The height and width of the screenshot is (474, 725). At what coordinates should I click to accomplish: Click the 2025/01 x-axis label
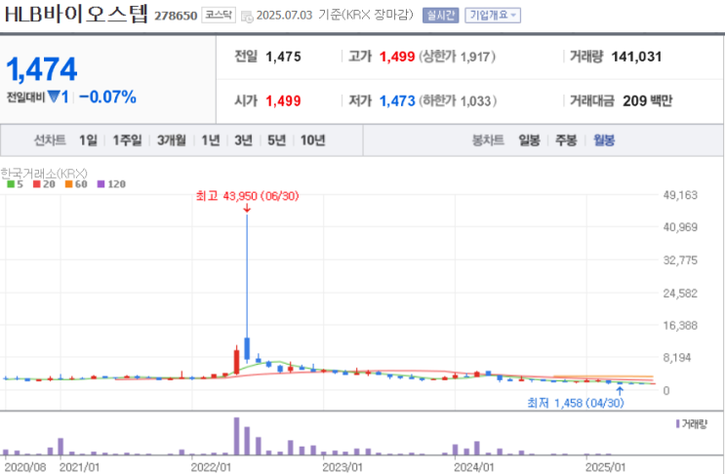[x=605, y=467]
